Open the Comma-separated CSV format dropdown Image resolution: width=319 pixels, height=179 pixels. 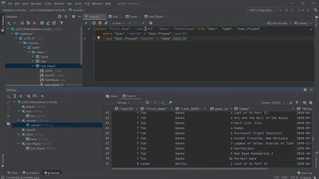273,103
